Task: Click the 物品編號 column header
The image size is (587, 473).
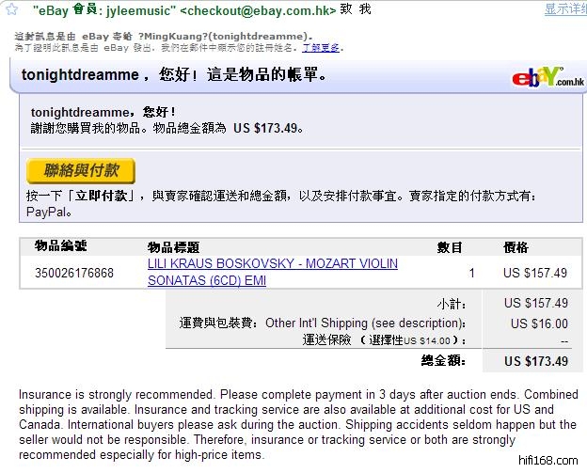Action: [x=61, y=246]
